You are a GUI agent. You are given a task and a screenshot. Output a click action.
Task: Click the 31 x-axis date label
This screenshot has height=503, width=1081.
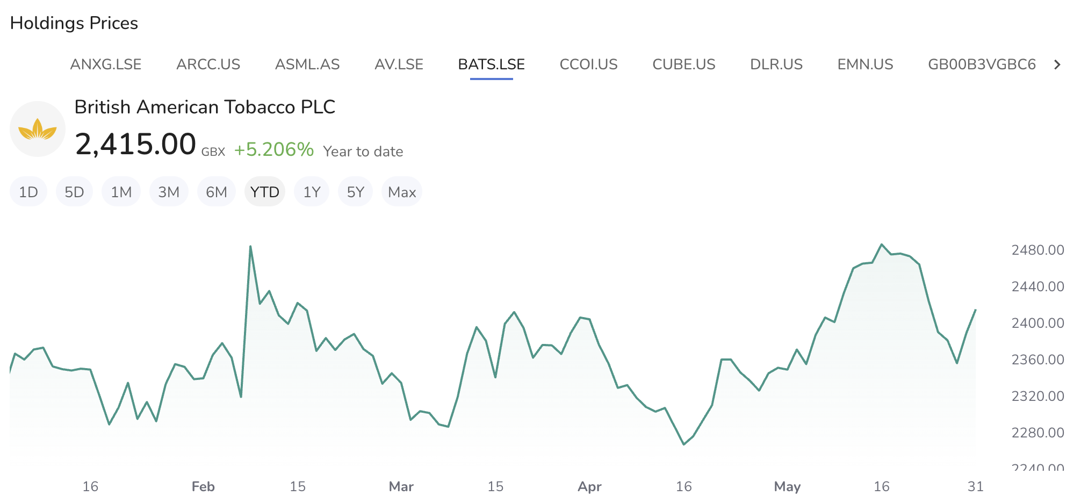[975, 486]
